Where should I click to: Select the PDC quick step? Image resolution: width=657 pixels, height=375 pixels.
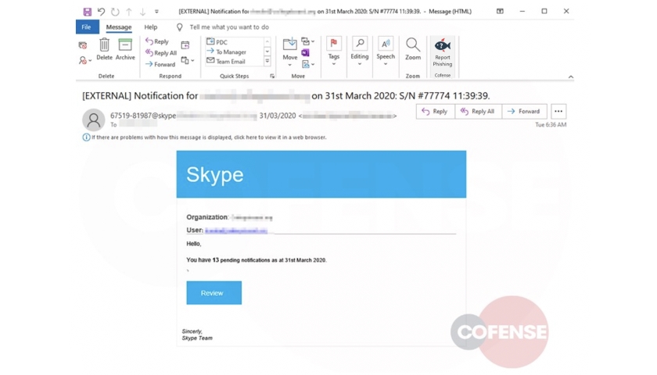click(217, 42)
